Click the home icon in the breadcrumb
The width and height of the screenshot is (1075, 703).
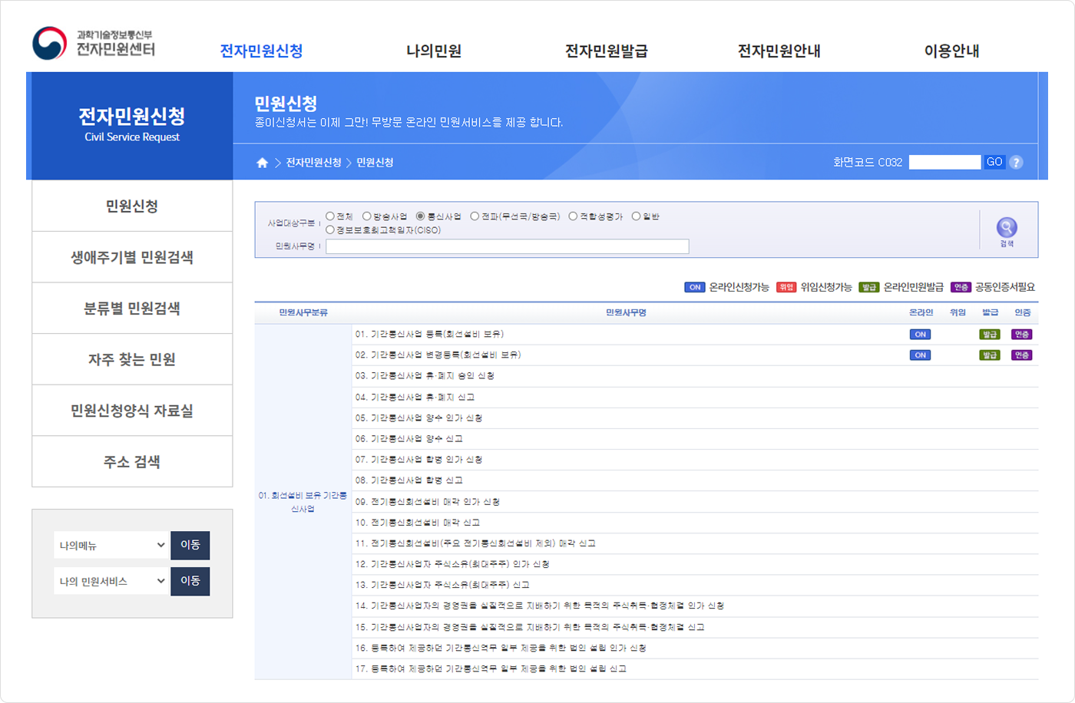(263, 163)
